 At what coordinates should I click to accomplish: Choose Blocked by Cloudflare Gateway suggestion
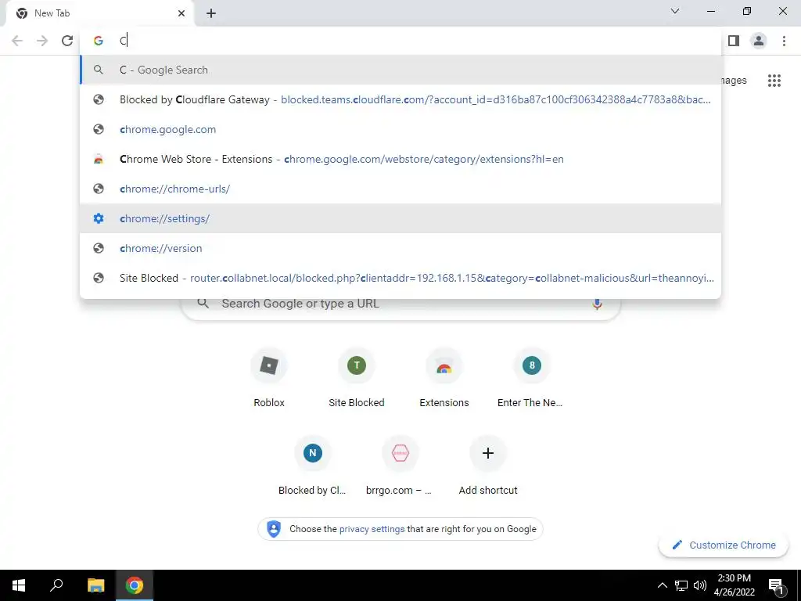[x=400, y=99]
